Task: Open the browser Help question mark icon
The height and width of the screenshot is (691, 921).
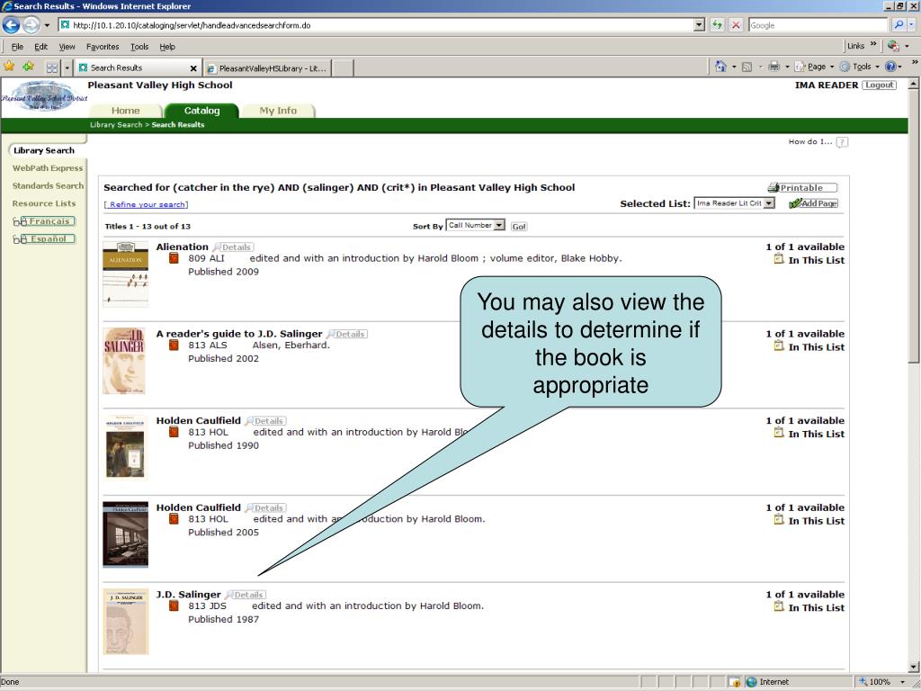Action: pos(890,67)
